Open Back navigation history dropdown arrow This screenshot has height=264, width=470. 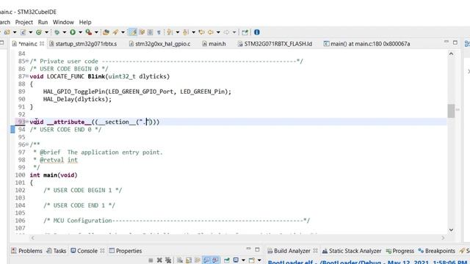218,32
